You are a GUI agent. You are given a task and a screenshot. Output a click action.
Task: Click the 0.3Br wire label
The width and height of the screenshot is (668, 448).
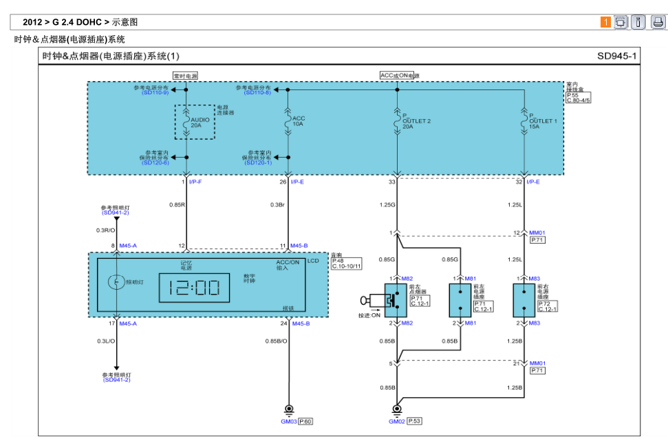tap(277, 205)
